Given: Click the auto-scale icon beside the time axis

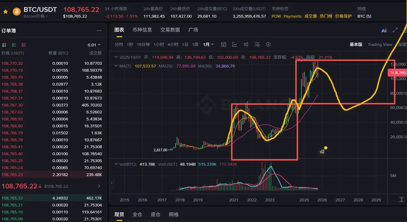Looking at the screenshot, I should click(402, 200).
